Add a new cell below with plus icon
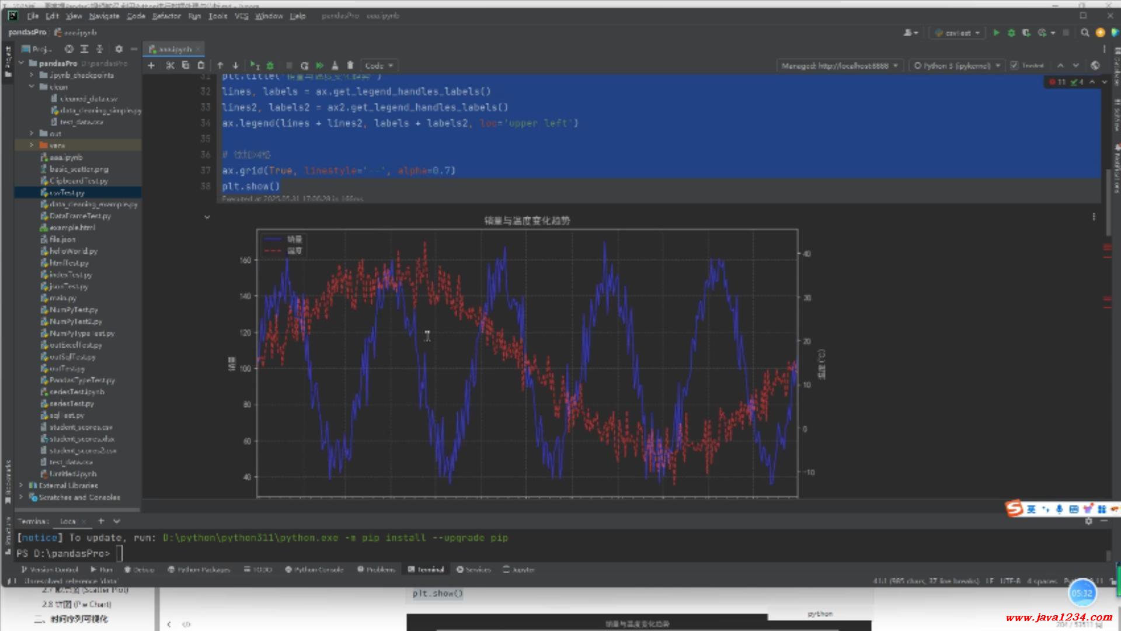 [151, 65]
